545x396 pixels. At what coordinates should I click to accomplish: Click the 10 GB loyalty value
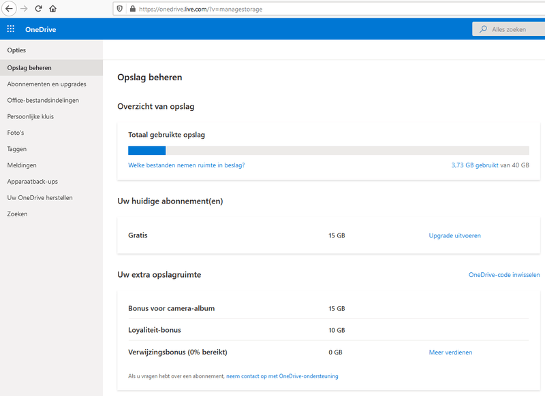pyautogui.click(x=337, y=331)
